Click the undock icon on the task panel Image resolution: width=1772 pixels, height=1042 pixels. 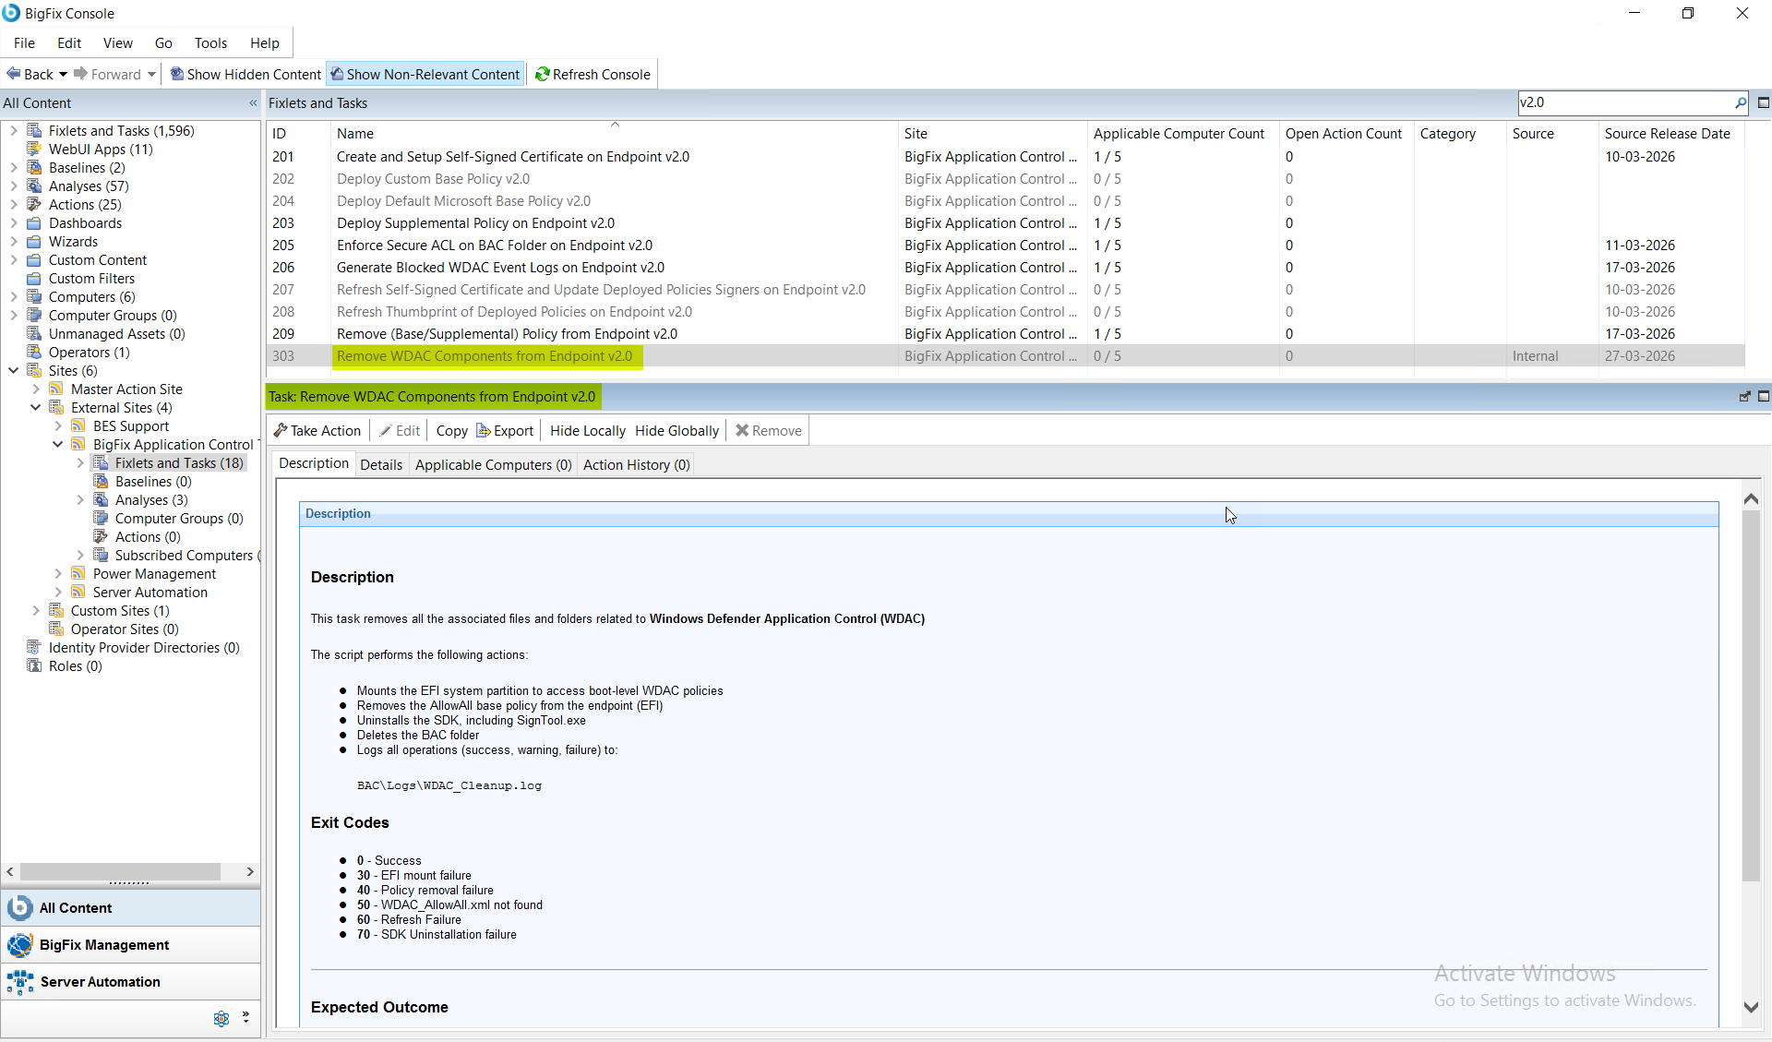pyautogui.click(x=1744, y=396)
